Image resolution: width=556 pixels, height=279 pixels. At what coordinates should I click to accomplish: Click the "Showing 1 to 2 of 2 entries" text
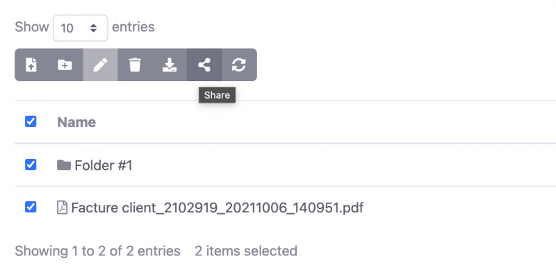(x=97, y=251)
